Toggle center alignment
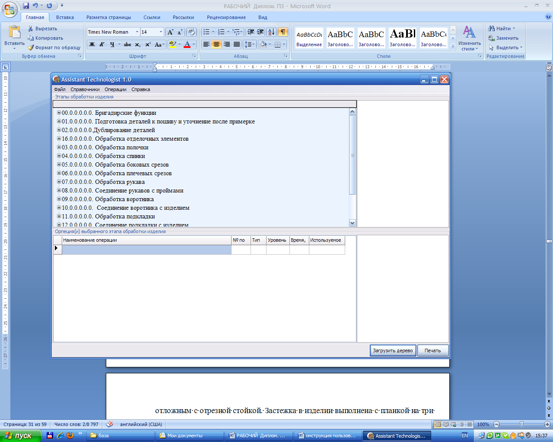The height and width of the screenshot is (442, 553). pos(216,44)
